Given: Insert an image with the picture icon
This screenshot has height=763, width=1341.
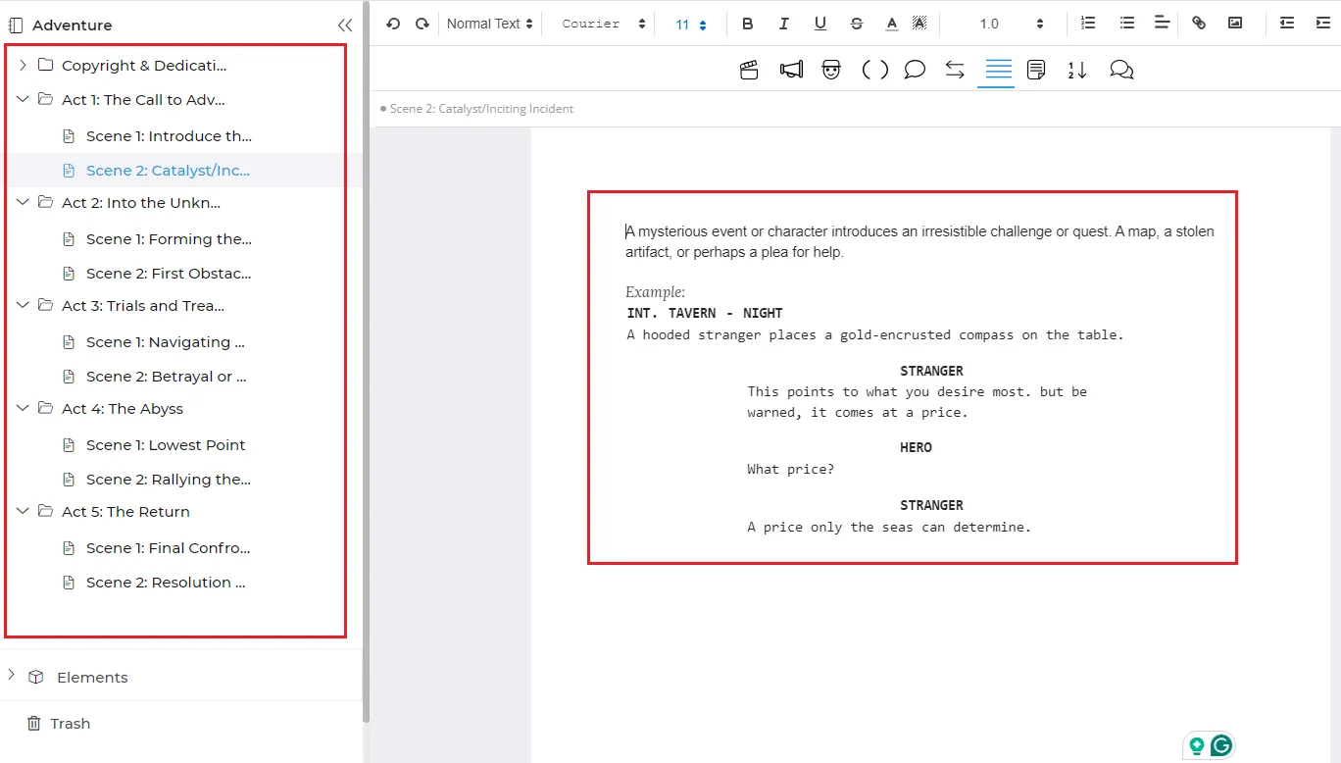Looking at the screenshot, I should tap(1235, 23).
